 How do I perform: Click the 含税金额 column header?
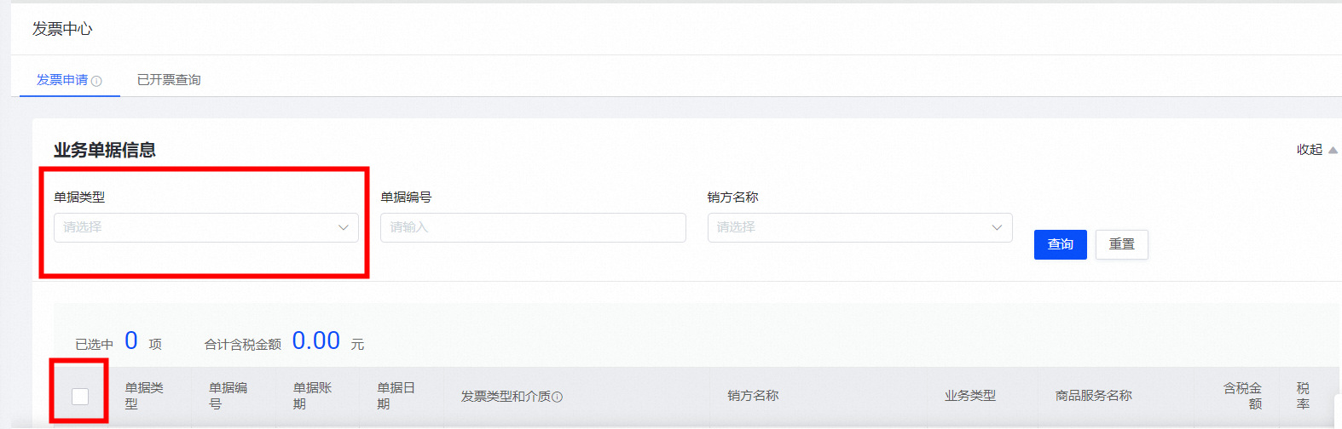tap(1242, 396)
